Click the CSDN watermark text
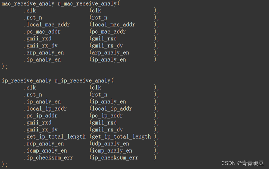The width and height of the screenshot is (269, 169). 242,163
